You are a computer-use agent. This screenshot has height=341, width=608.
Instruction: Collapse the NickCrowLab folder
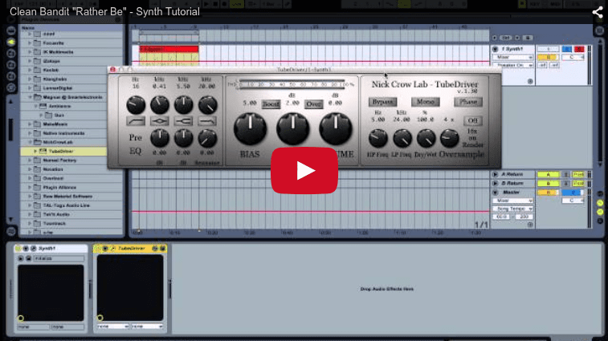(30, 142)
